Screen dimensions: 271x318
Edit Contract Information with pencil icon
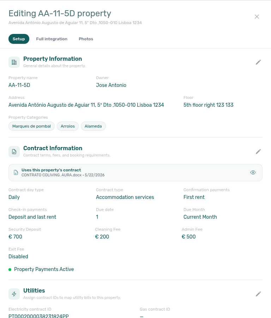click(258, 152)
